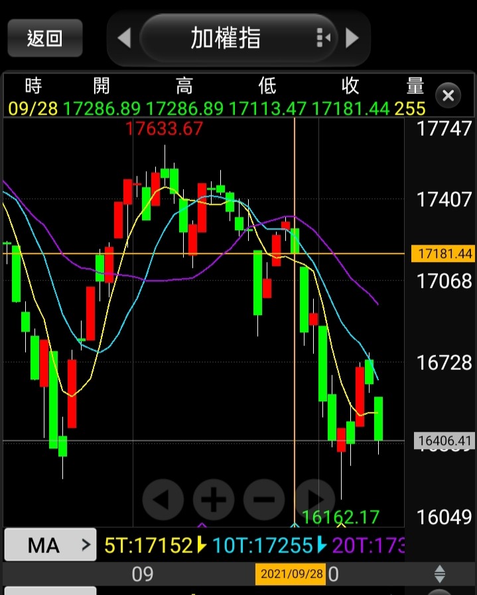
Task: Click the 收 column header
Action: (350, 86)
